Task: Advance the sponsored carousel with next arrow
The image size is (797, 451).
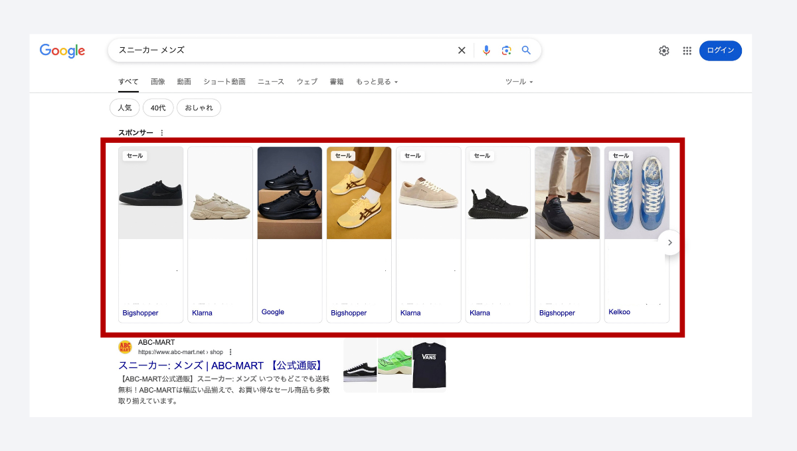Action: coord(669,242)
